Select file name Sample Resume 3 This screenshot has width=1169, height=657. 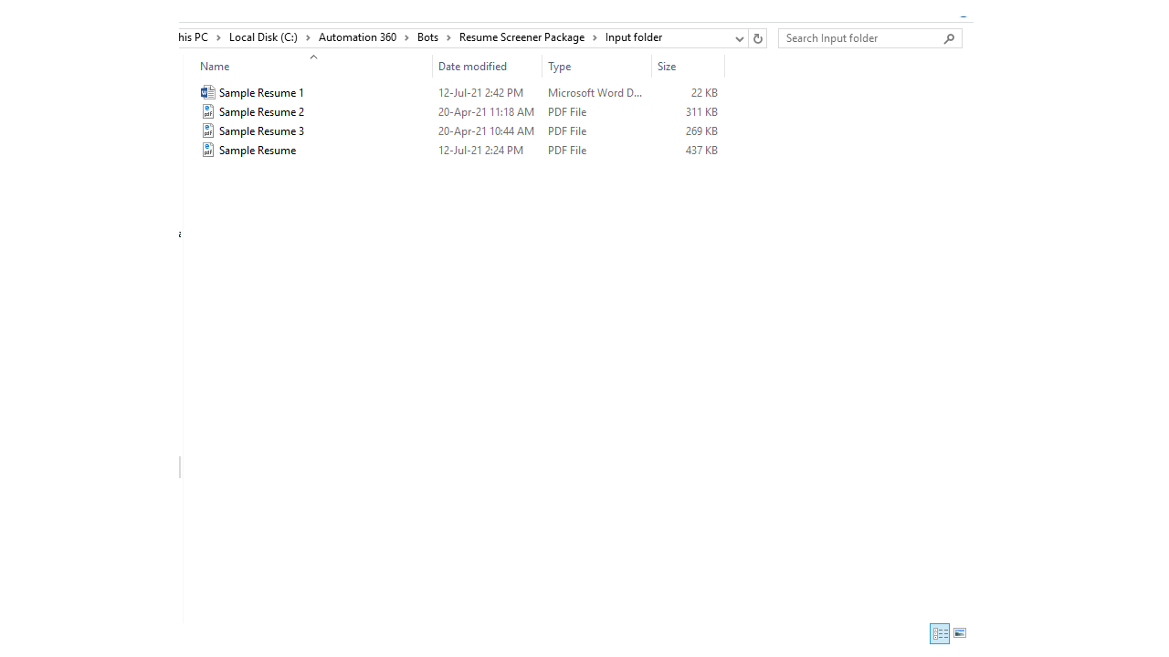[261, 131]
